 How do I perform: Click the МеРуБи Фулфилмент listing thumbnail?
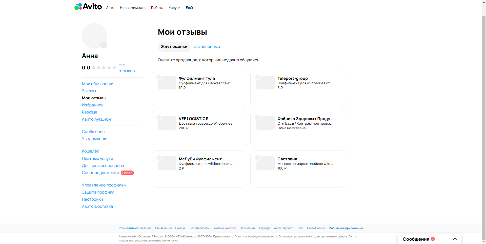click(167, 163)
